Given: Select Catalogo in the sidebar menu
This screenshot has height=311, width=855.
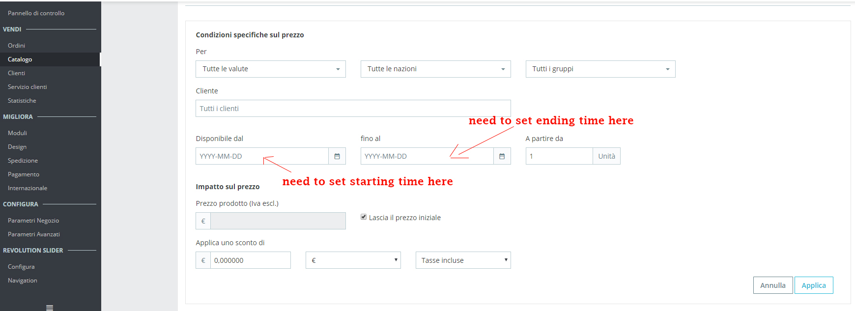Looking at the screenshot, I should (x=20, y=59).
